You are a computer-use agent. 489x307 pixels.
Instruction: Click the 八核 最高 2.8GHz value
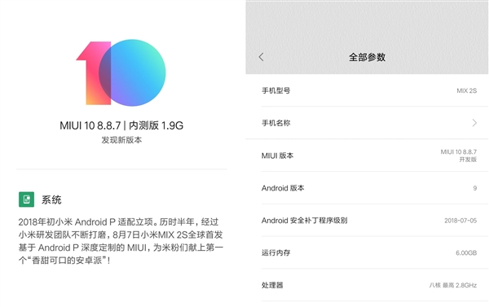[453, 285]
